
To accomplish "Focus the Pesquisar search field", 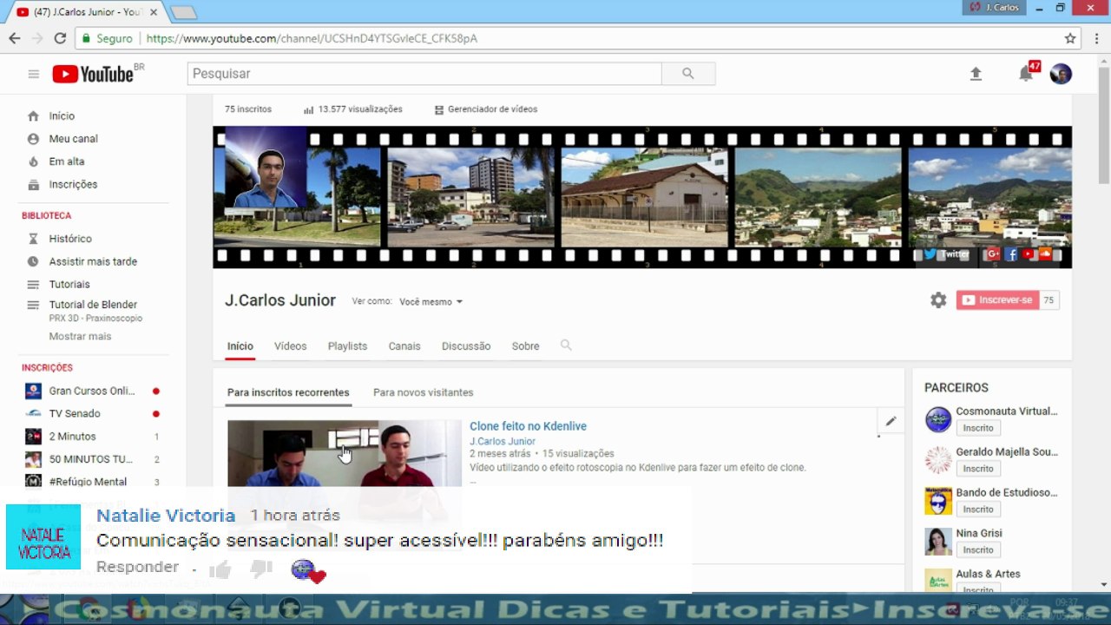I will [x=424, y=74].
